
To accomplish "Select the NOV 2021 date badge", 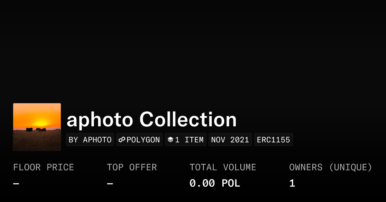I will tap(230, 140).
